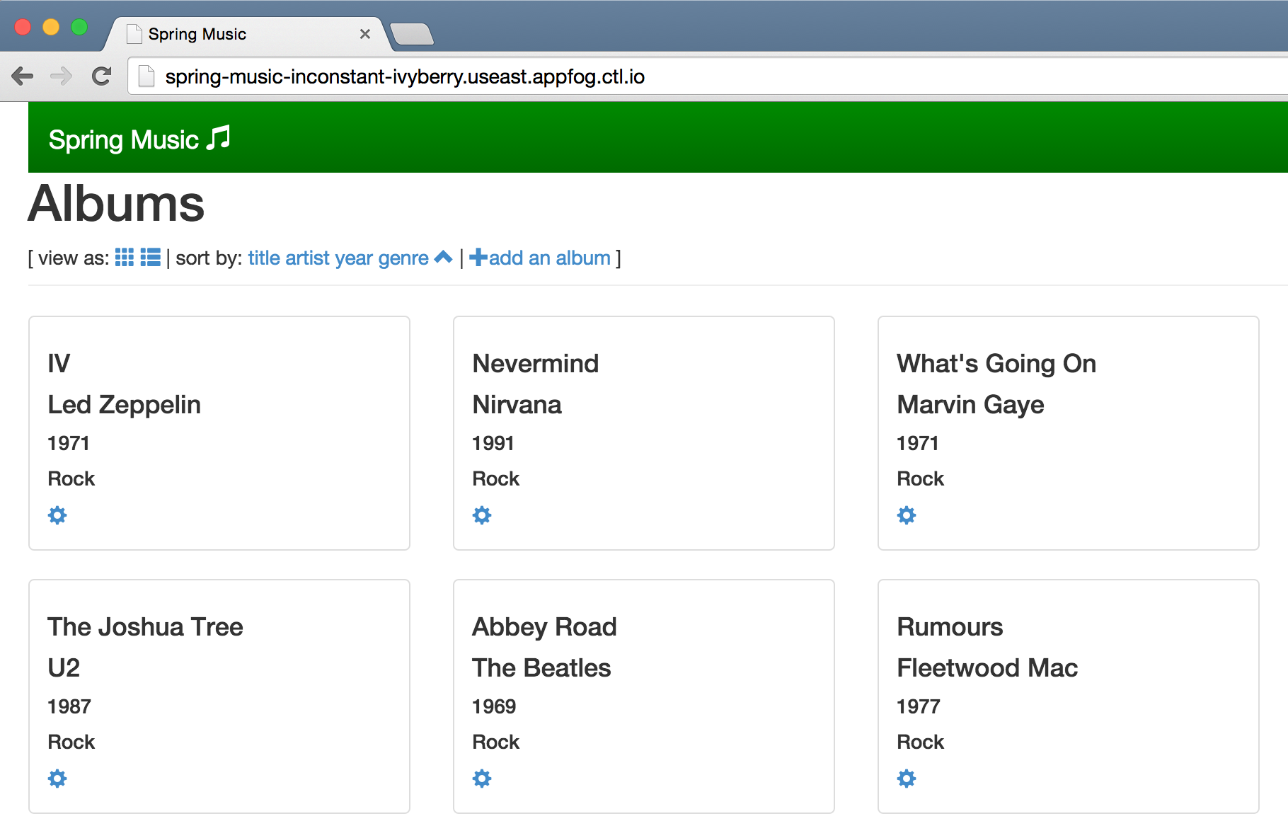Select the Spring Music browser tab

point(248,34)
